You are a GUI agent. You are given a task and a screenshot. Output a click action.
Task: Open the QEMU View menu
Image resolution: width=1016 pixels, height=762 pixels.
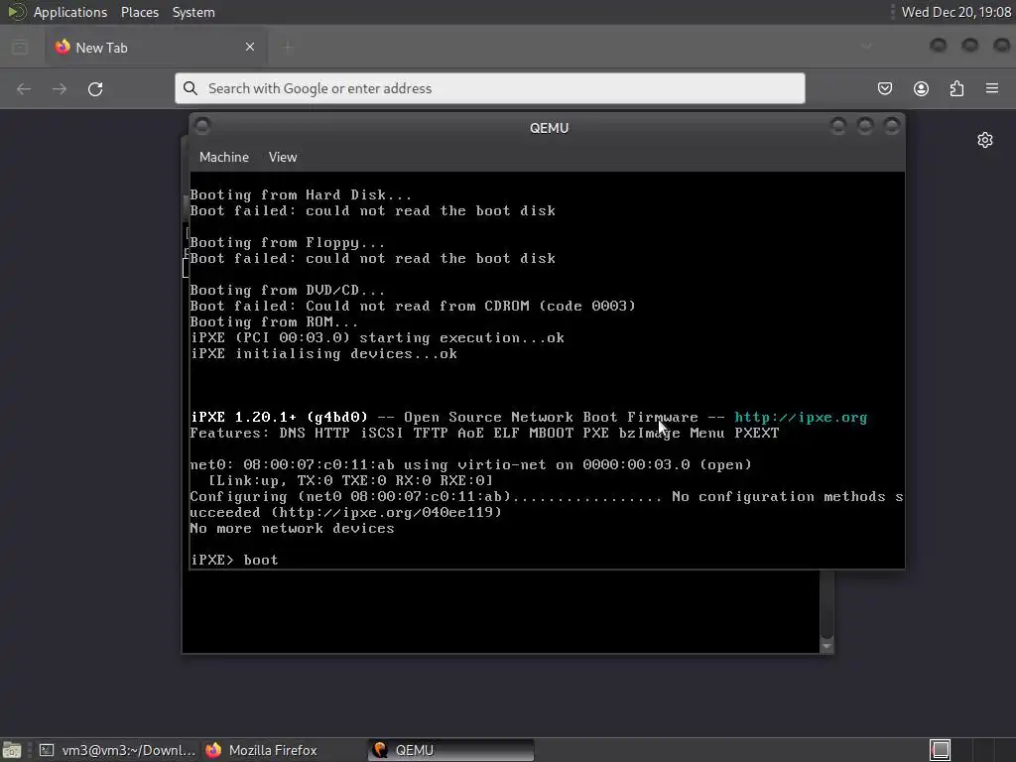[283, 157]
